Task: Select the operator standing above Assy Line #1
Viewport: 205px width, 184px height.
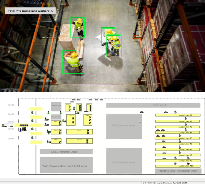Action: (x=175, y=112)
